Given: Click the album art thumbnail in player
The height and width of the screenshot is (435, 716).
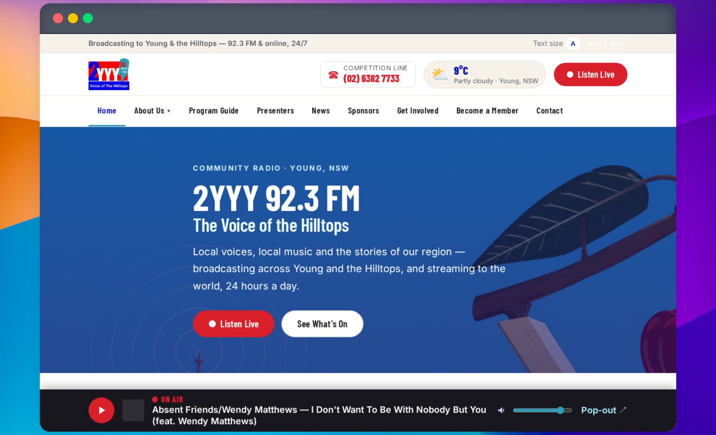Looking at the screenshot, I should 133,410.
